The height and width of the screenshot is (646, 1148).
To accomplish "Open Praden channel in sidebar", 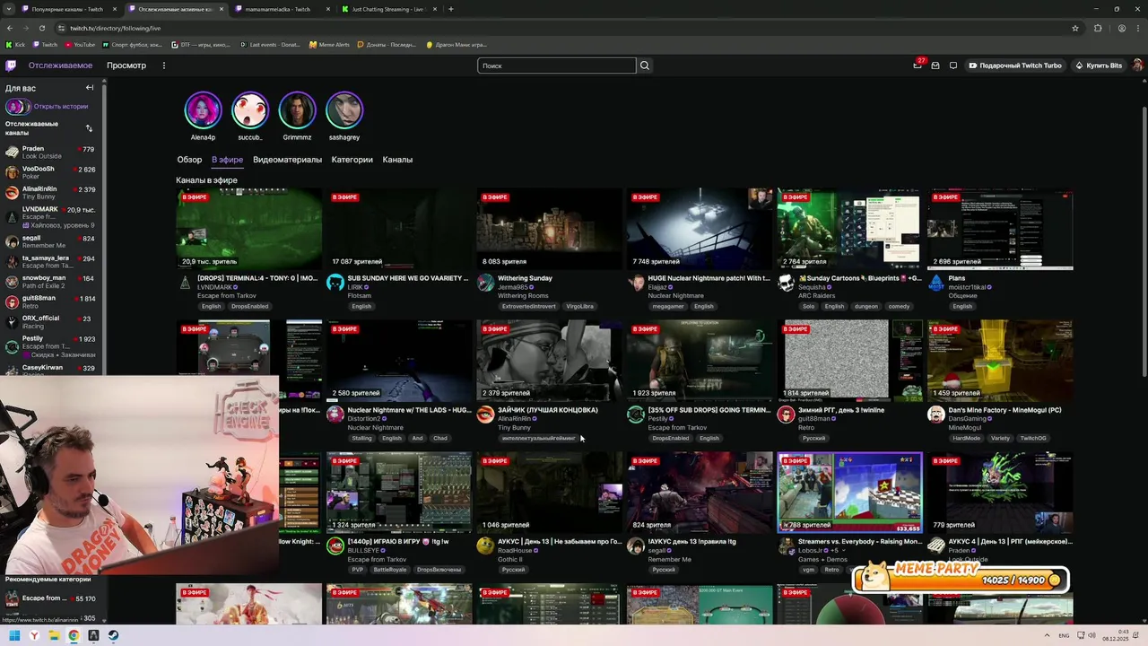I will point(51,153).
